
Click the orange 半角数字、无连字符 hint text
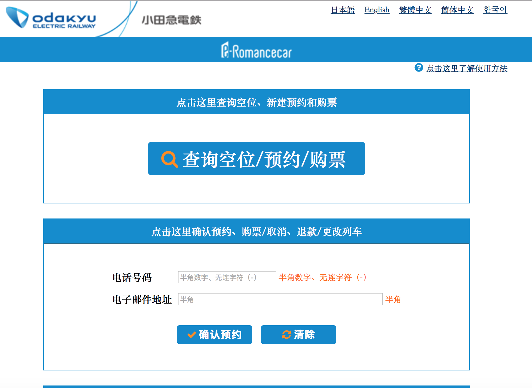pyautogui.click(x=322, y=278)
